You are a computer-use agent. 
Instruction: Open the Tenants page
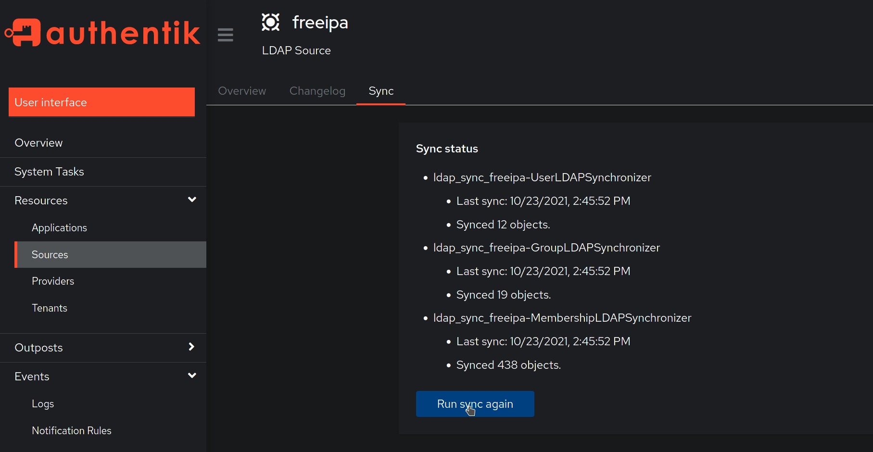pyautogui.click(x=50, y=308)
